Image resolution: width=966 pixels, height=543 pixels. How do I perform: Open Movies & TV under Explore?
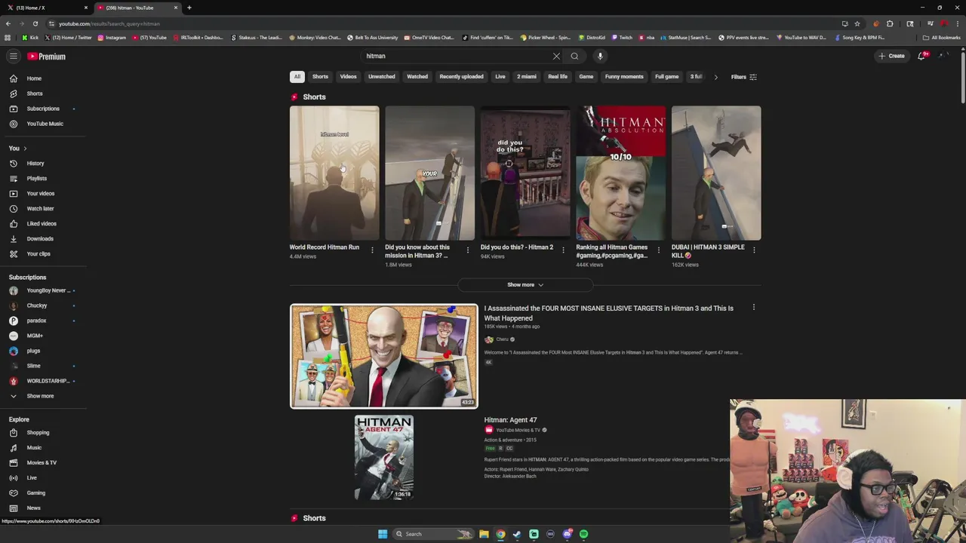point(43,463)
